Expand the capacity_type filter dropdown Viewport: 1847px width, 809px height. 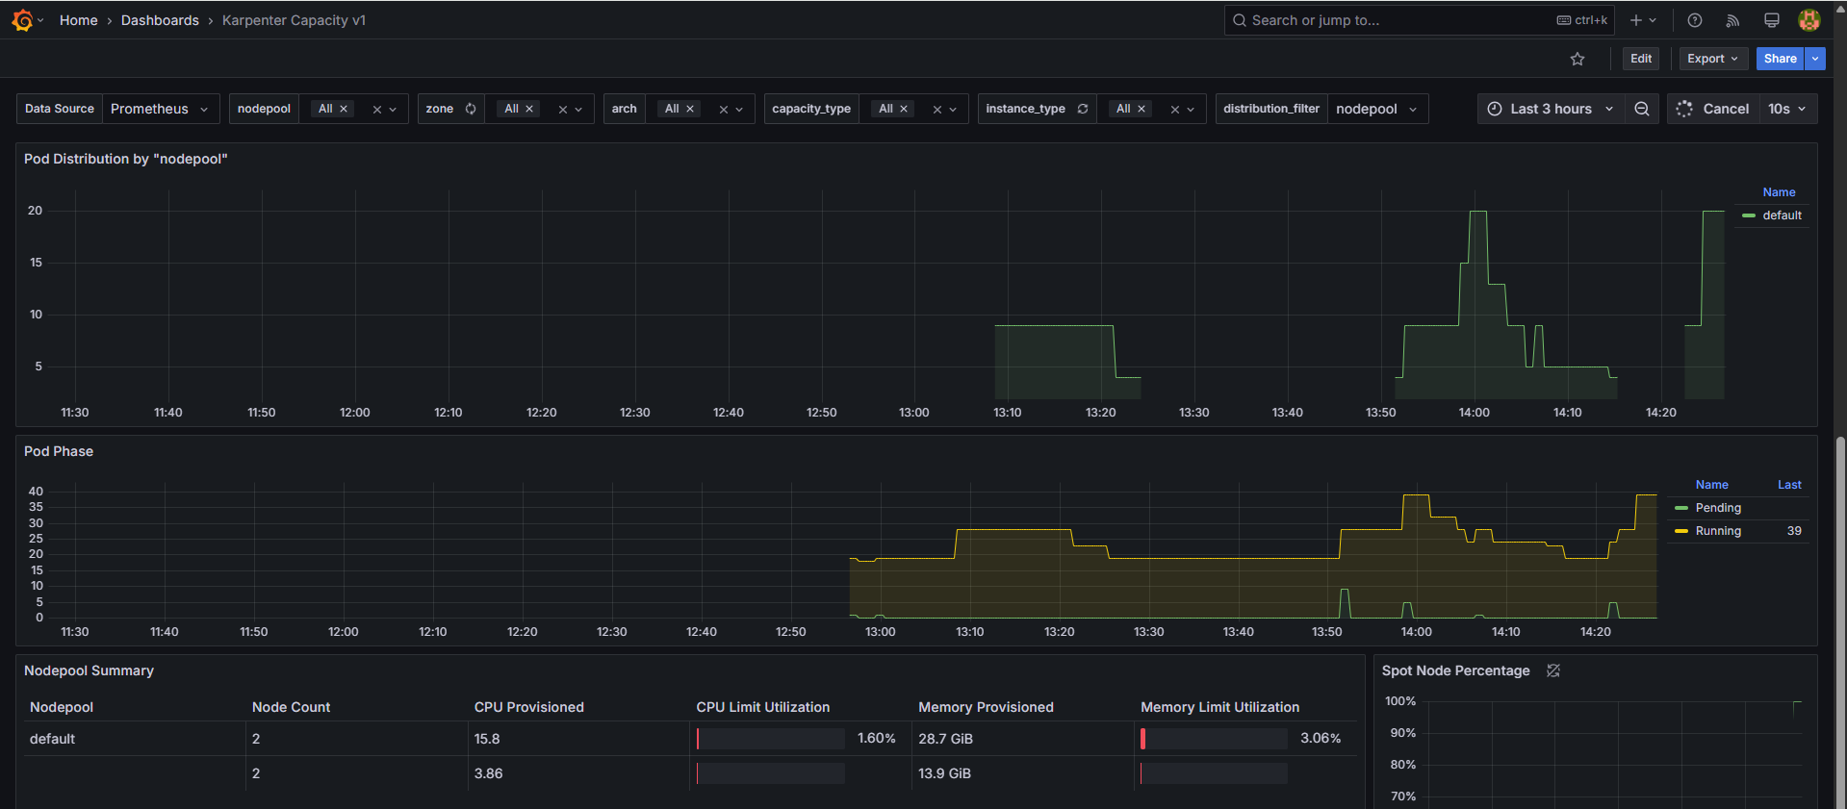[953, 110]
